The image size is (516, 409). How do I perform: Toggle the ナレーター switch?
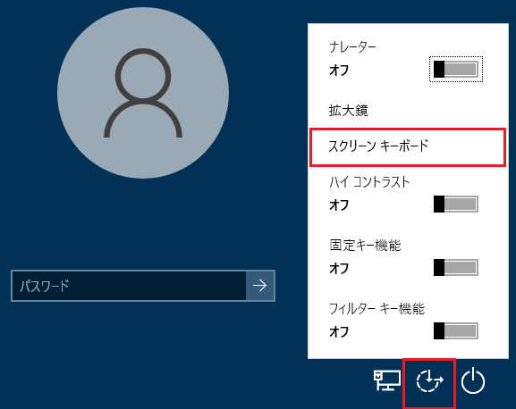[x=456, y=70]
